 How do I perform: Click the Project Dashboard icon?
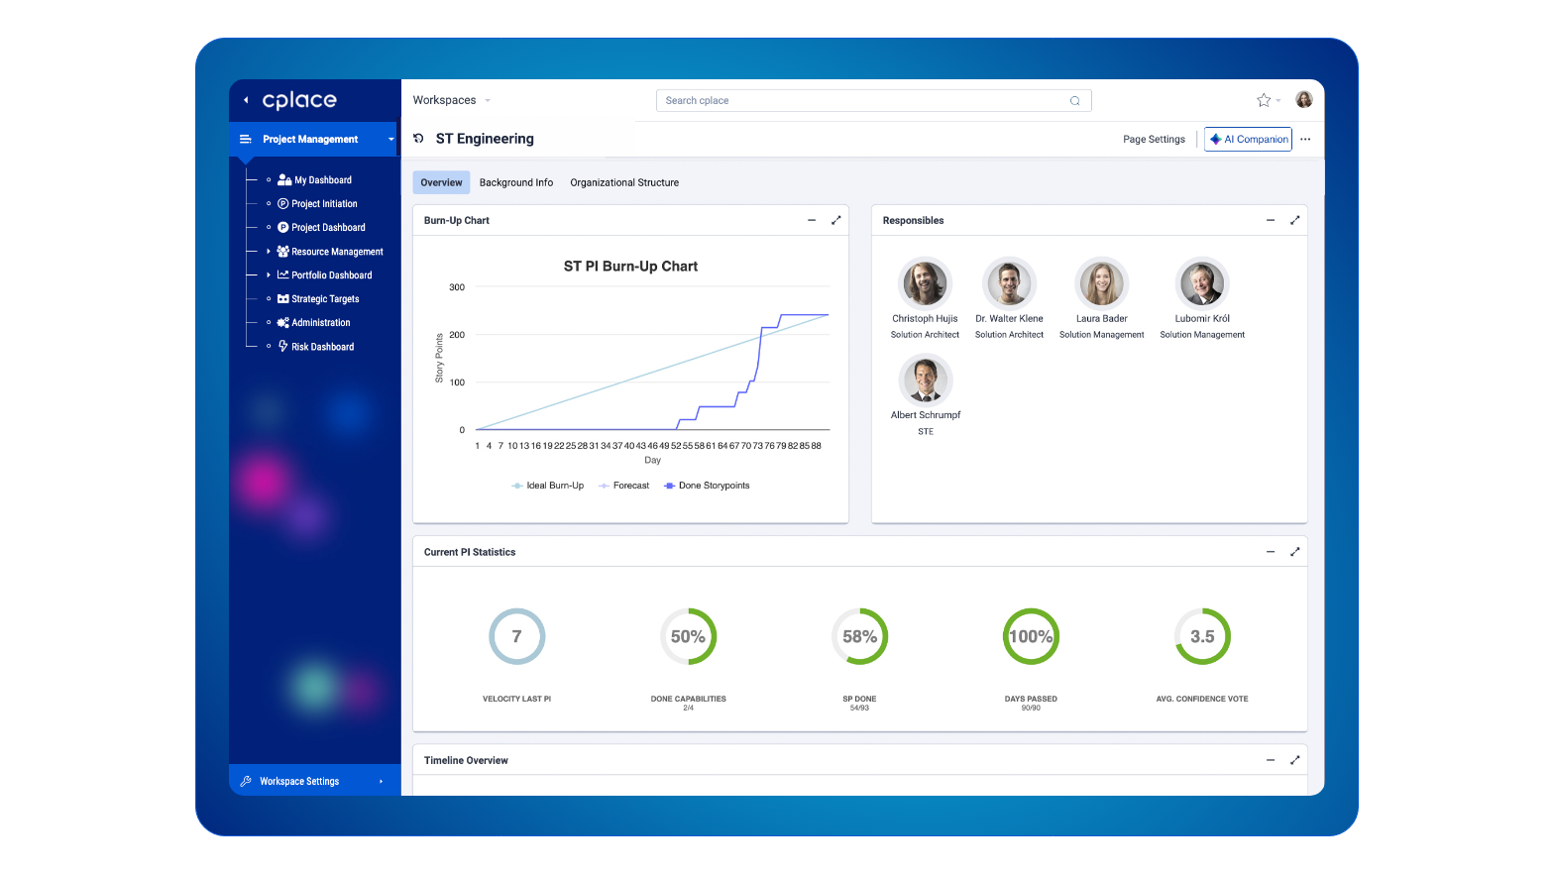pyautogui.click(x=283, y=228)
